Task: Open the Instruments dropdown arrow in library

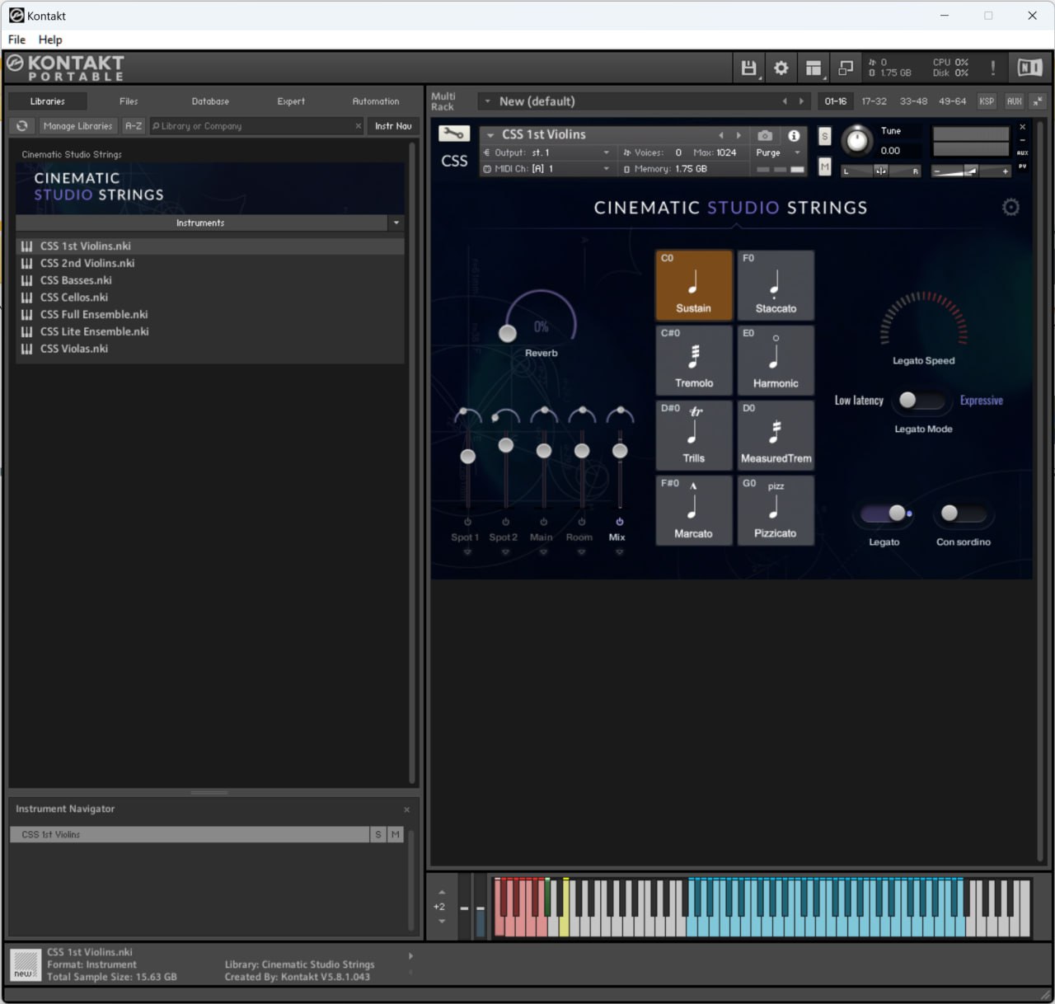Action: 396,223
